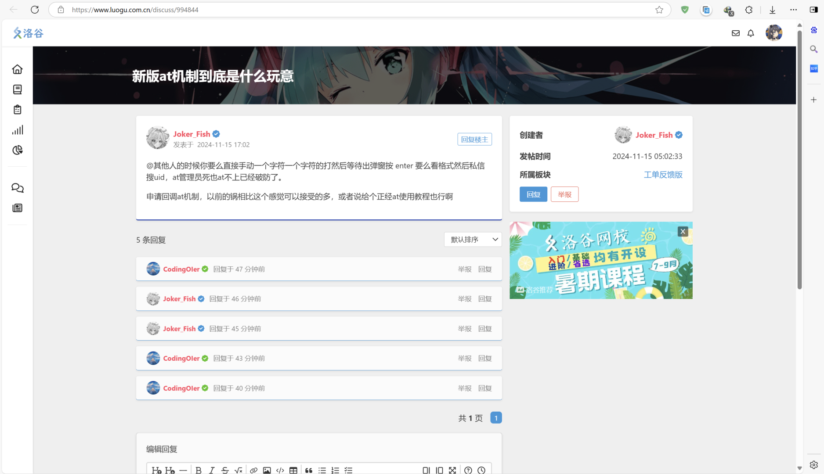Open the problem list sidebar icon
This screenshot has height=474, width=824.
coord(18,90)
